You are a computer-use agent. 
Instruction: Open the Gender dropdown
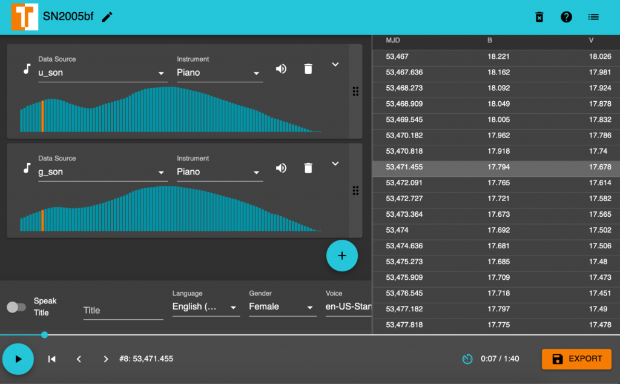coord(283,307)
